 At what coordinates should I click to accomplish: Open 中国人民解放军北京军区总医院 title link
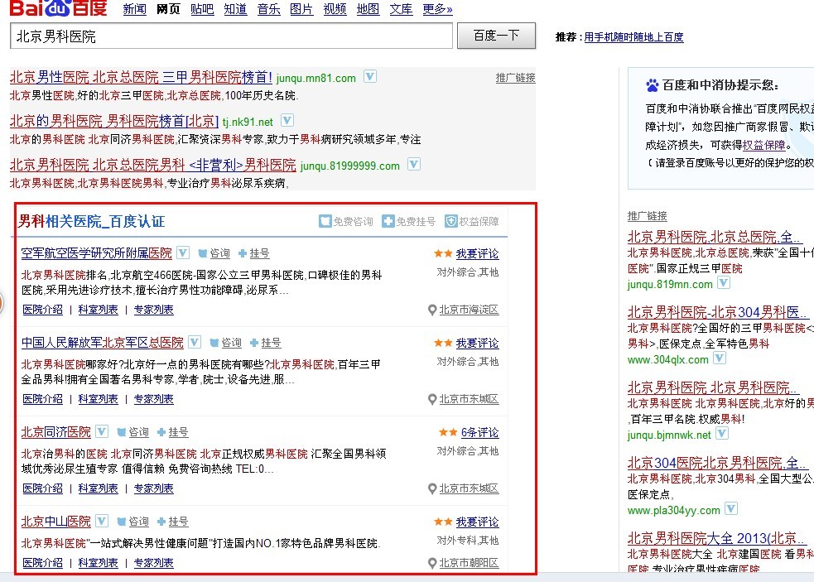tap(103, 343)
